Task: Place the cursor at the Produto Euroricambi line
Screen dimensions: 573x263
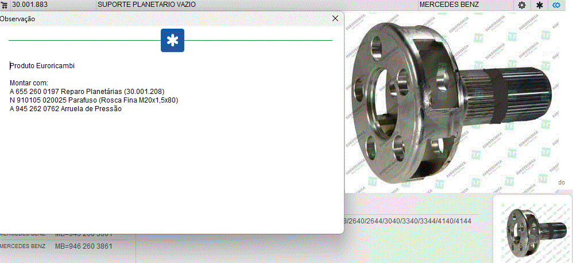Action: [x=42, y=66]
